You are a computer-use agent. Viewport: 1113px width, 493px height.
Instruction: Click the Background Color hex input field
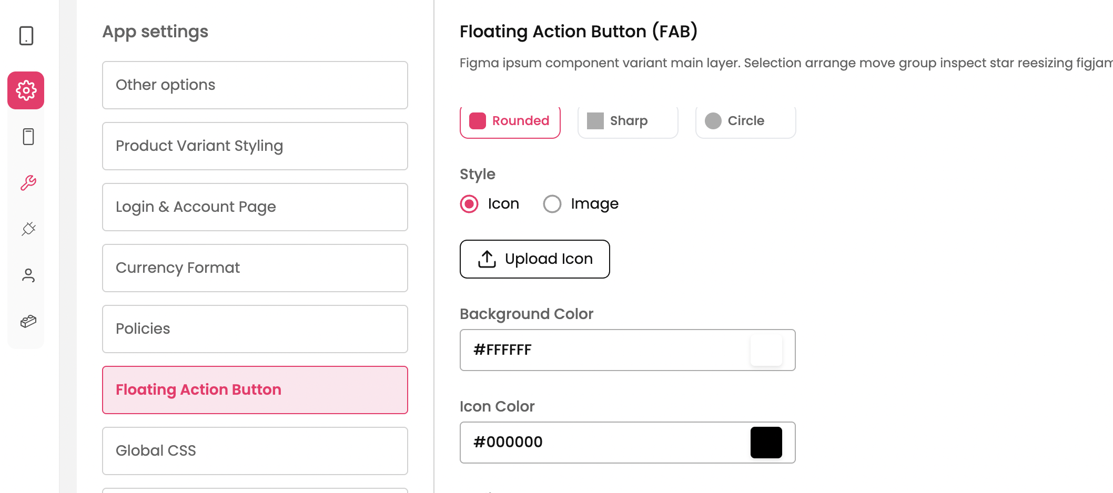605,350
